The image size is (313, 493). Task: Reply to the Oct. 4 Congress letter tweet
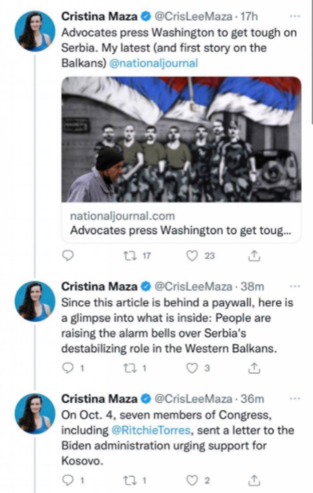68,480
